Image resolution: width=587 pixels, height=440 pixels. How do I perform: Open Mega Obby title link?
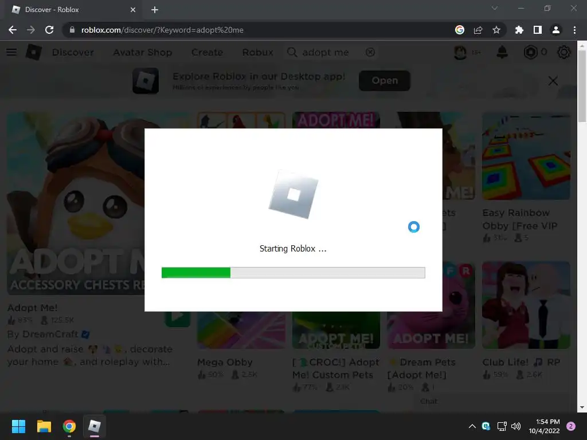pos(225,362)
